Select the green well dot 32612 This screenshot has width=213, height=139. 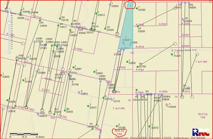pyautogui.click(x=96, y=14)
